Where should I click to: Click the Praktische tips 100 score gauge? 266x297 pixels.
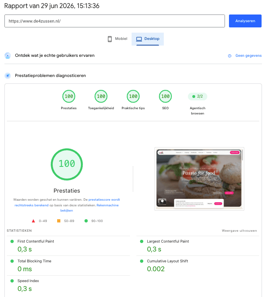pyautogui.click(x=133, y=96)
